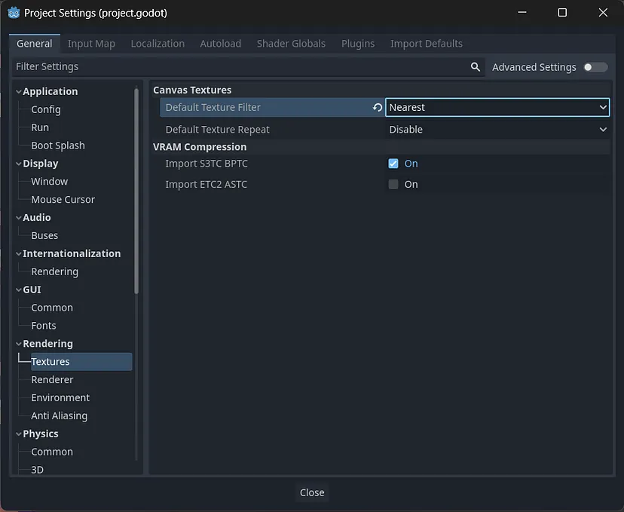Select Common under GUI
624x512 pixels.
(52, 308)
